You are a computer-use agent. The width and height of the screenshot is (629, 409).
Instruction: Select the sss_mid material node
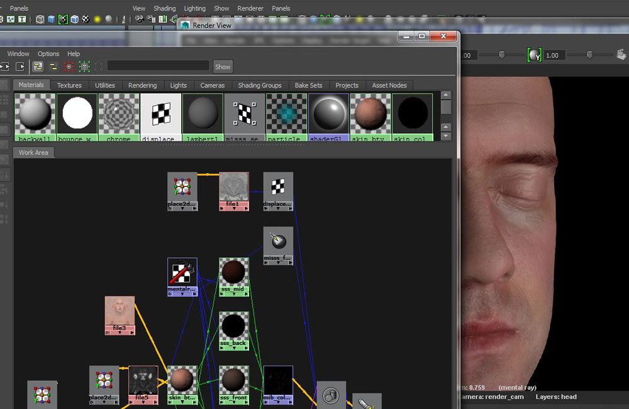pos(234,277)
